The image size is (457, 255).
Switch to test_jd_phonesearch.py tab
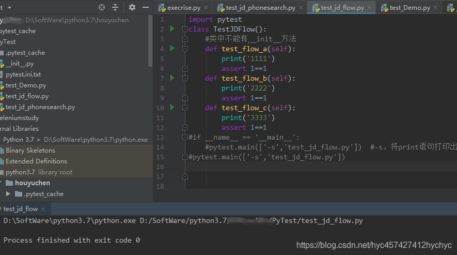coord(261,8)
